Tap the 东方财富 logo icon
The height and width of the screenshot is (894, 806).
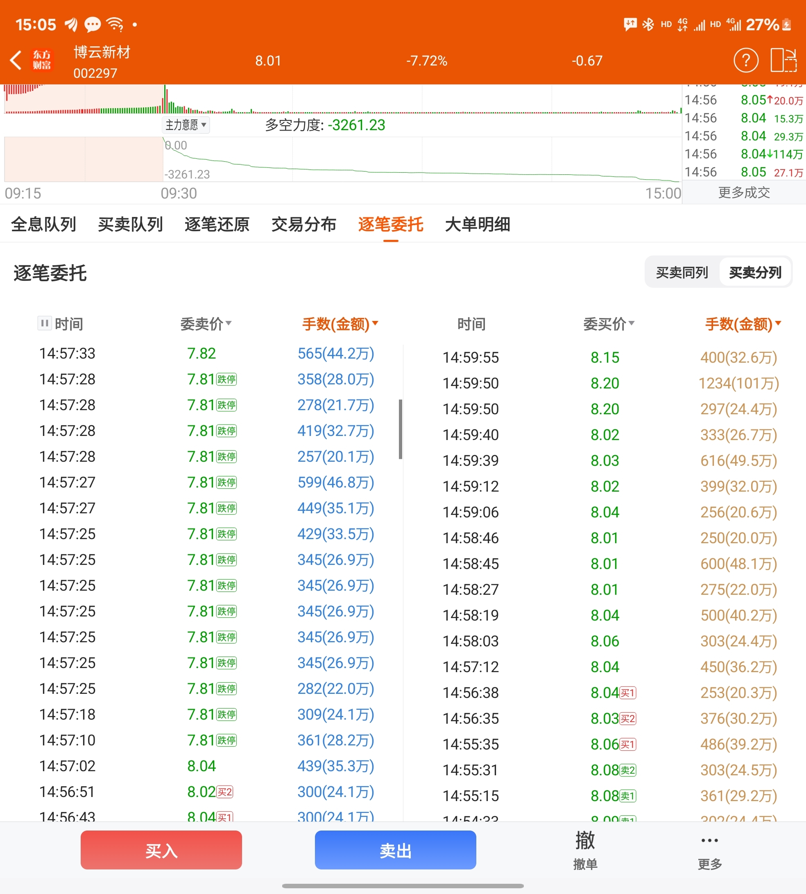42,60
